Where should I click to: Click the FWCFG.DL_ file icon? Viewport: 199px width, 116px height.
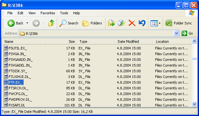6,94
